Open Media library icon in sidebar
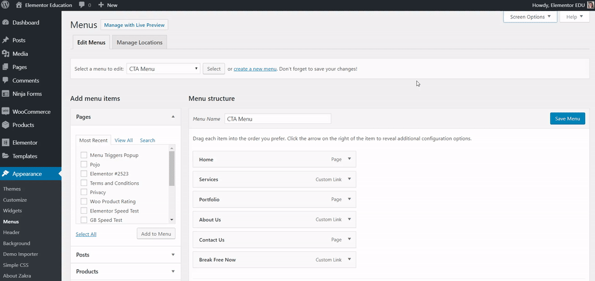This screenshot has width=595, height=281. (6, 53)
